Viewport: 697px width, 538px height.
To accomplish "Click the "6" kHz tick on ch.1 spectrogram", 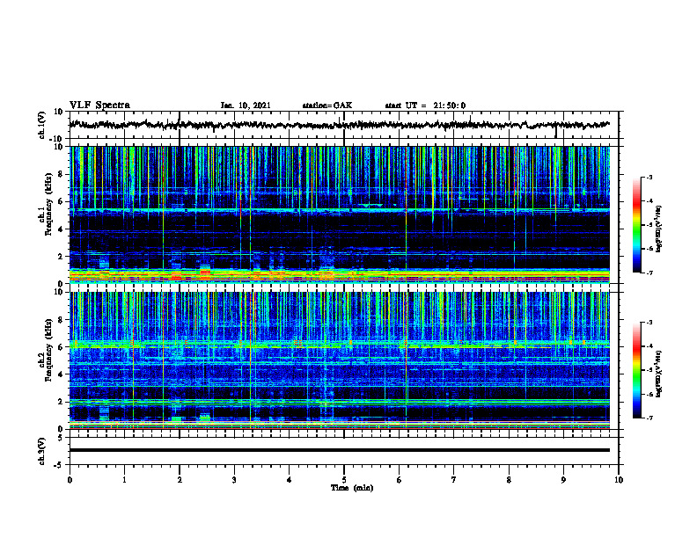I will tap(62, 201).
